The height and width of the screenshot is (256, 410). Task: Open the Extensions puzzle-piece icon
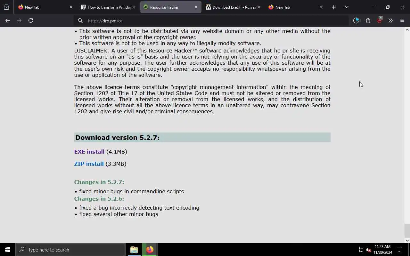click(368, 20)
